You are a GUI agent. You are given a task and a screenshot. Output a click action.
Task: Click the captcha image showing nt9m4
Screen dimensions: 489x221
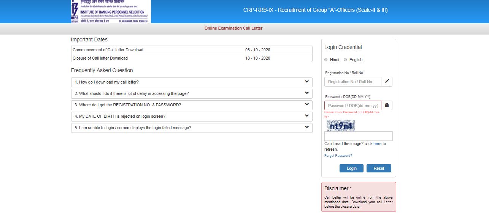pyautogui.click(x=341, y=125)
